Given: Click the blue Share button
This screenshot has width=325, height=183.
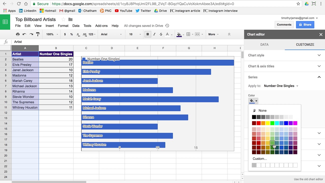Looking at the screenshot, I should point(305,25).
